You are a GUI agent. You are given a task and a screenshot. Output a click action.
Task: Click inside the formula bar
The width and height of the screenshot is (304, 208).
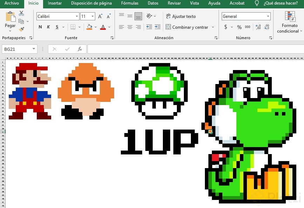[x=196, y=49]
